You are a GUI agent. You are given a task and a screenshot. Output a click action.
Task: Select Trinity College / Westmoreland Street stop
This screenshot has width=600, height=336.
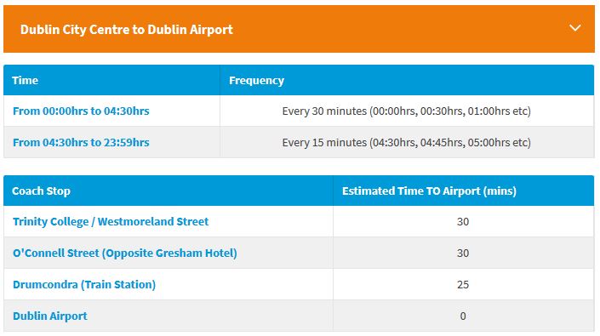[x=111, y=222]
